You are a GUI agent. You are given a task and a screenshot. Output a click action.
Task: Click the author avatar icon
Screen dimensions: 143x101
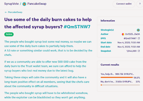click(123, 34)
